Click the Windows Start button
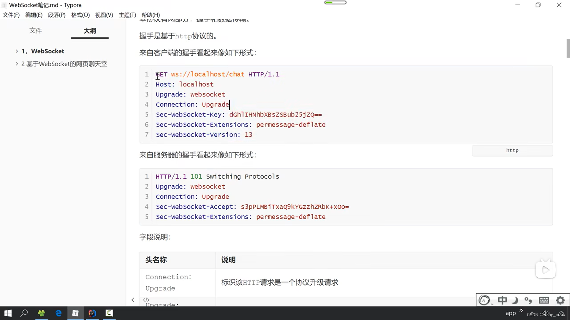The height and width of the screenshot is (320, 570). (x=7, y=313)
